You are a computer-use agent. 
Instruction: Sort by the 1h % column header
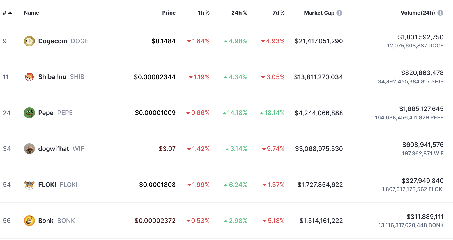pos(204,13)
